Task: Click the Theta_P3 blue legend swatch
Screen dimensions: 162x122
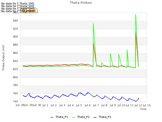Action: tap(95, 117)
